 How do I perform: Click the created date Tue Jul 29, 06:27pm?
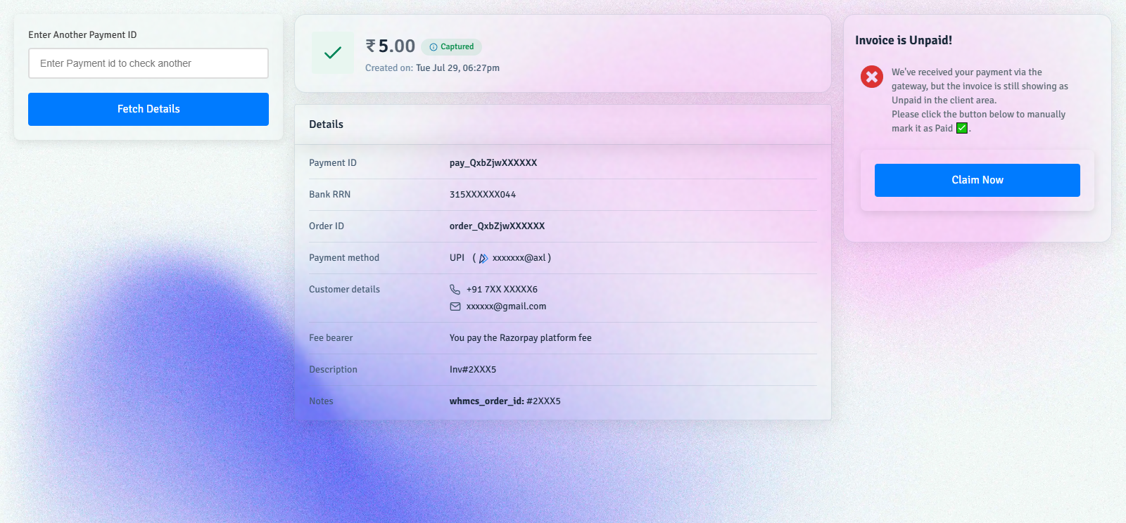pyautogui.click(x=457, y=68)
